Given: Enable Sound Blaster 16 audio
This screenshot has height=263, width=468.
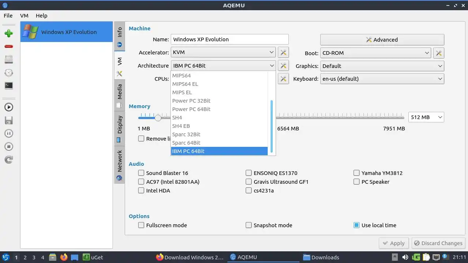Looking at the screenshot, I should [141, 173].
